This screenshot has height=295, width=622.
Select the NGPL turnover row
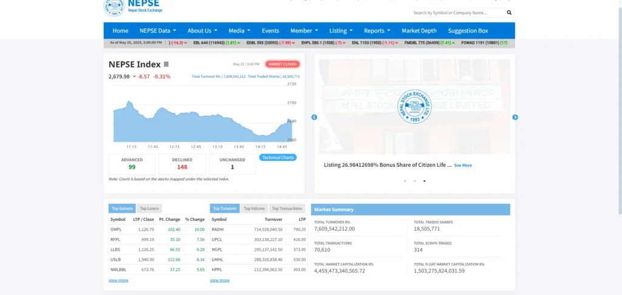pos(259,249)
